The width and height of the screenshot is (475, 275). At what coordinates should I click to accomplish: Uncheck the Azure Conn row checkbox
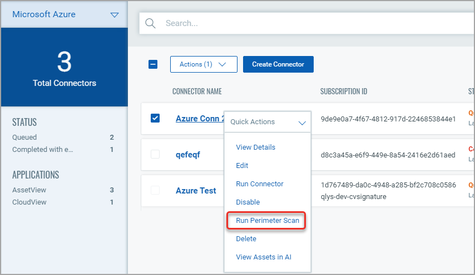155,118
